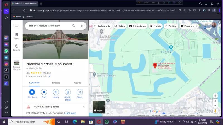Open Street View pegman

215,111
